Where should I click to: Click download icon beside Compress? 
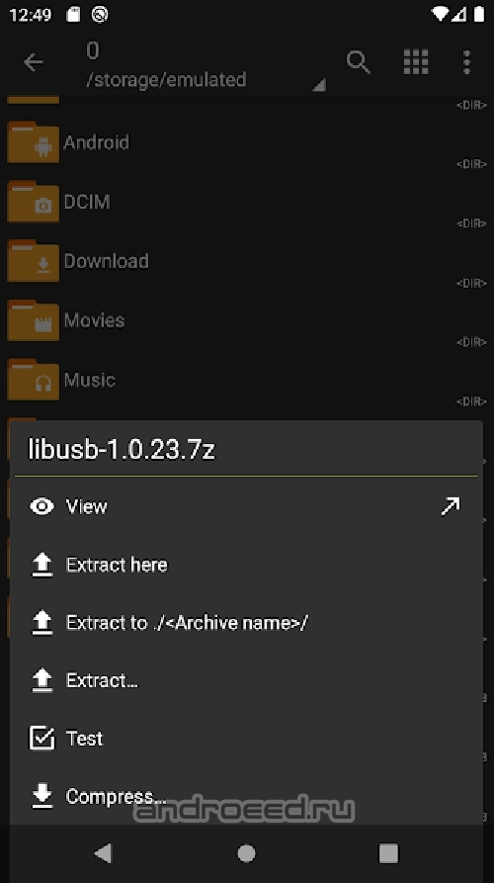pos(42,796)
